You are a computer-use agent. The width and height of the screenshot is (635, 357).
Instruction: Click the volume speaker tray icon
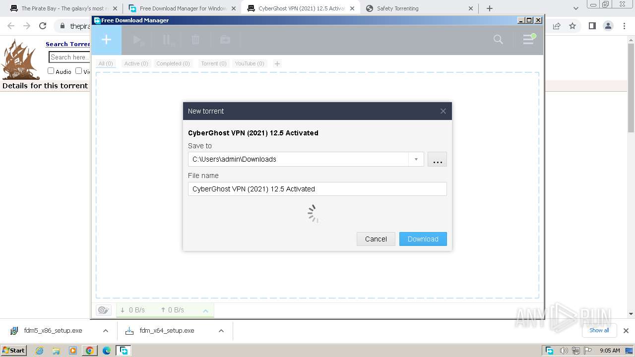click(564, 351)
